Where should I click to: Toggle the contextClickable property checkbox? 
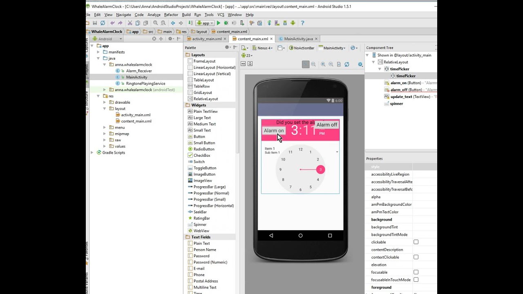[416, 257]
